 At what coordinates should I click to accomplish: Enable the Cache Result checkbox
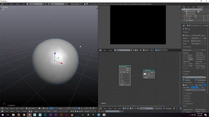(x=196, y=82)
